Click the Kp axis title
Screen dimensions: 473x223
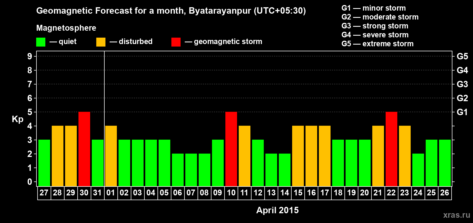(x=18, y=119)
